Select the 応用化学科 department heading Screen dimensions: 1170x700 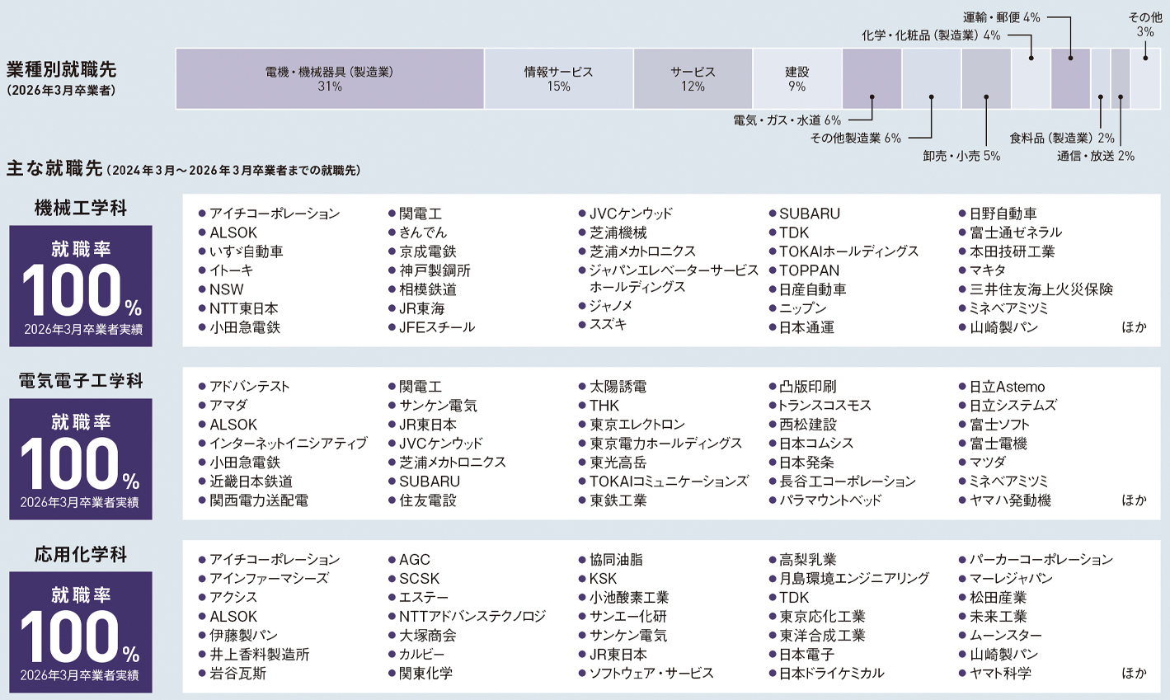tap(81, 554)
